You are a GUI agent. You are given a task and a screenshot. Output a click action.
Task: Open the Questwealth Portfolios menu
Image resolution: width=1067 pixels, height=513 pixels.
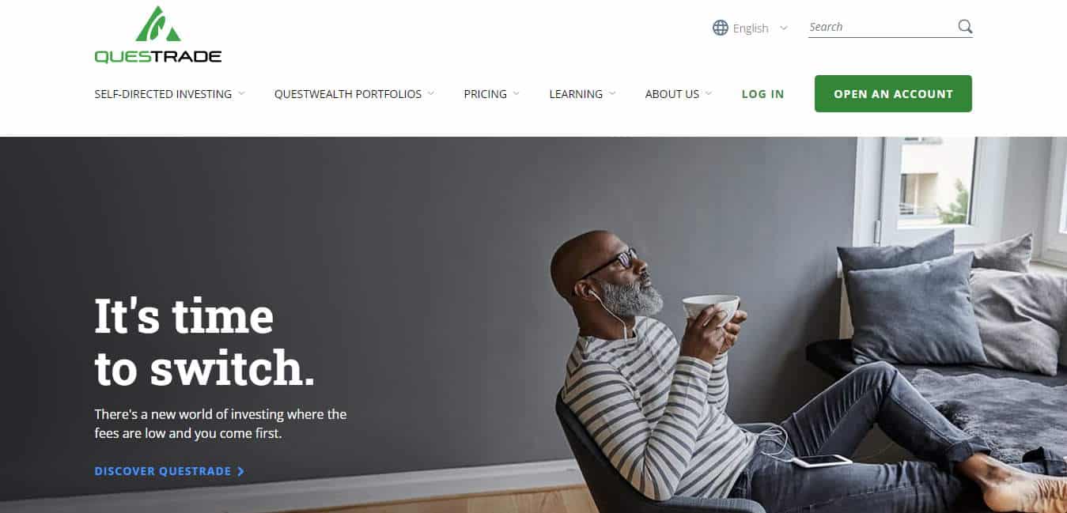tap(348, 94)
